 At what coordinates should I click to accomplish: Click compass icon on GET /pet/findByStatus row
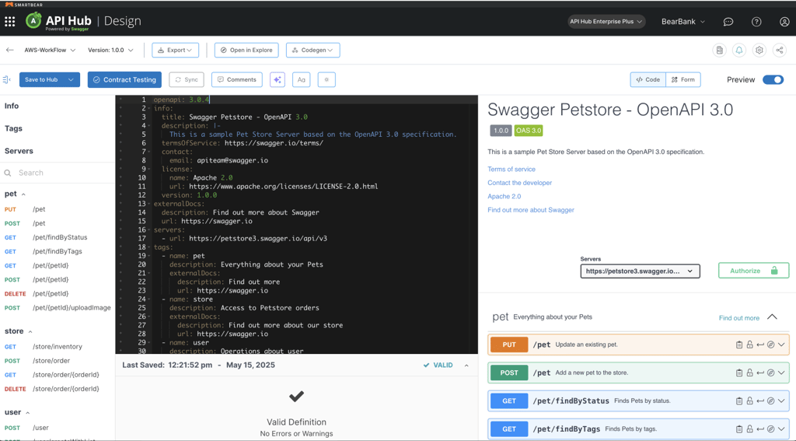pos(770,401)
